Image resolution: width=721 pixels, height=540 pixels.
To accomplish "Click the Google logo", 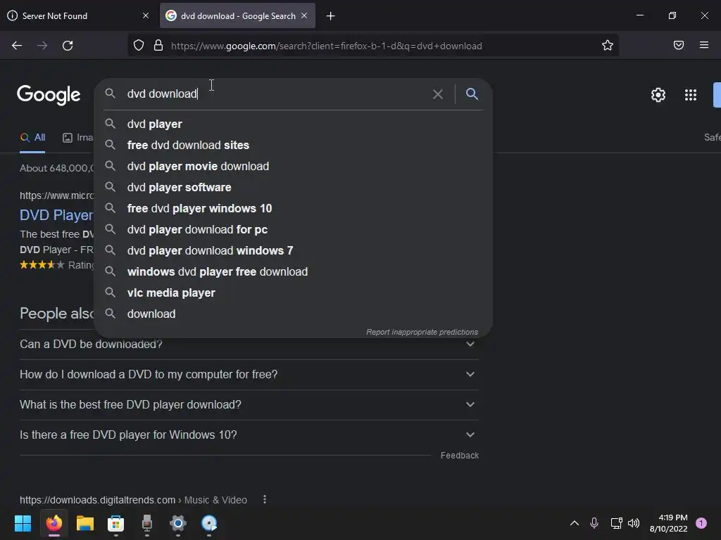I will click(49, 95).
